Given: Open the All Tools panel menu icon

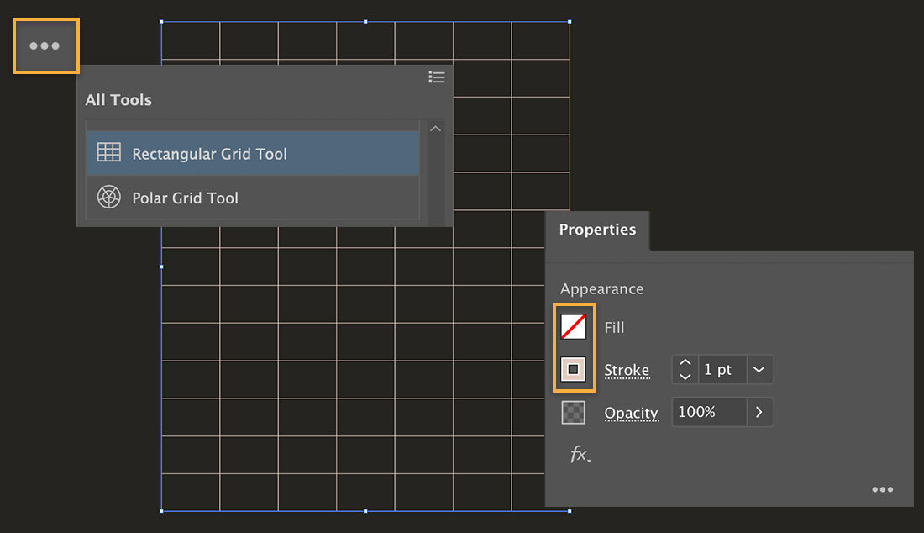Looking at the screenshot, I should coord(437,77).
